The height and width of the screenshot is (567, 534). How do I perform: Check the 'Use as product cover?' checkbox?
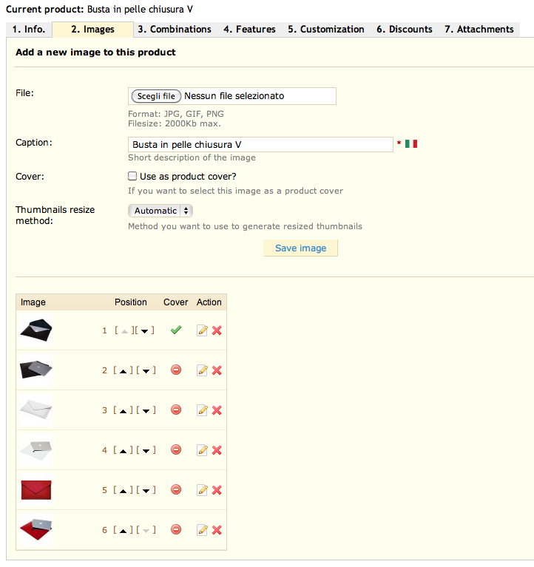click(x=132, y=176)
